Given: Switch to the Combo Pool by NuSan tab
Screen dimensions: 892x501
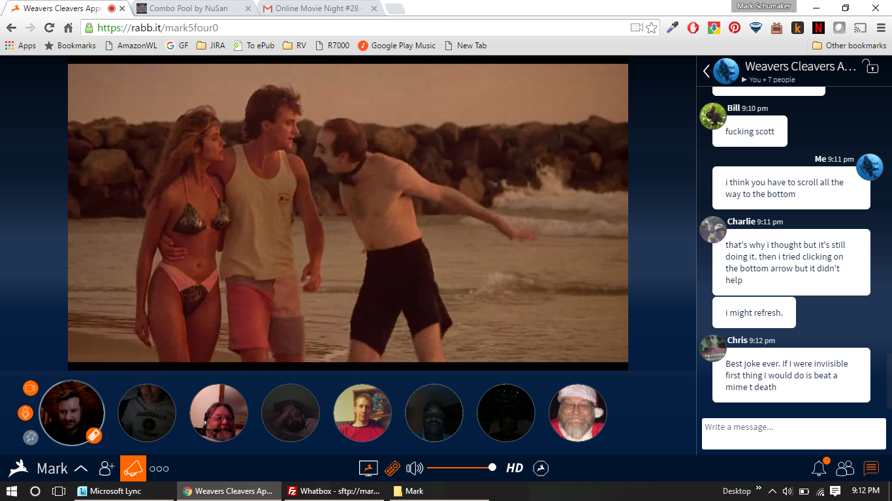Looking at the screenshot, I should point(189,8).
